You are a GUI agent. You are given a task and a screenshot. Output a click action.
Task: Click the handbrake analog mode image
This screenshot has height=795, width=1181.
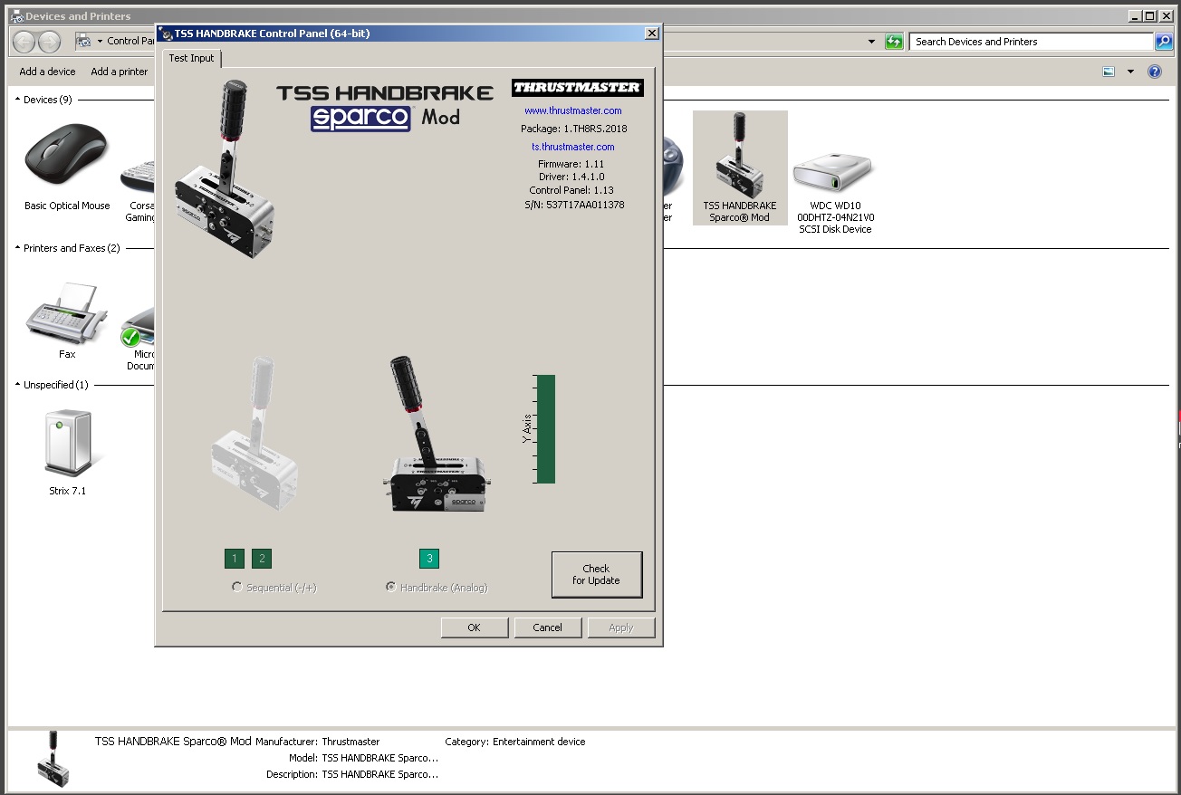point(436,434)
